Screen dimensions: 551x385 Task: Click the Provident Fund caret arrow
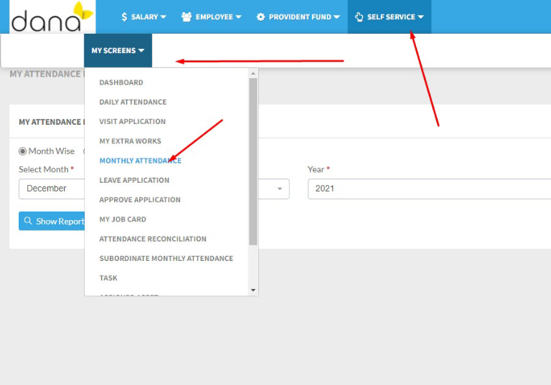(x=336, y=17)
